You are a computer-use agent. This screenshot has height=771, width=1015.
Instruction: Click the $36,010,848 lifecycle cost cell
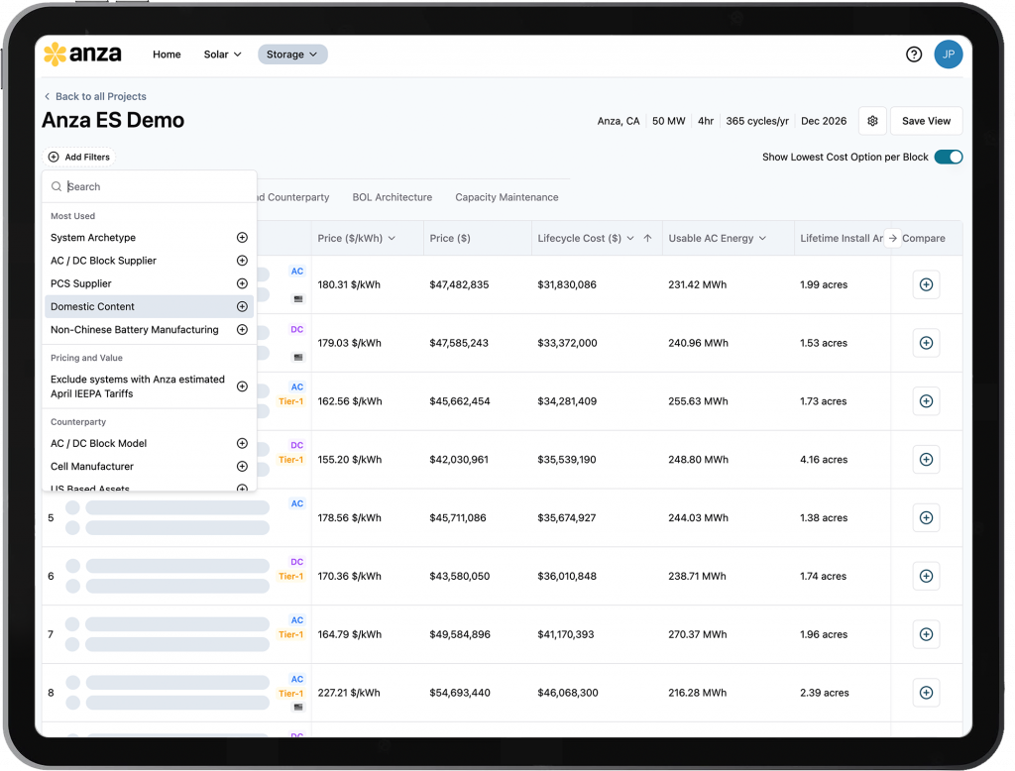click(567, 576)
